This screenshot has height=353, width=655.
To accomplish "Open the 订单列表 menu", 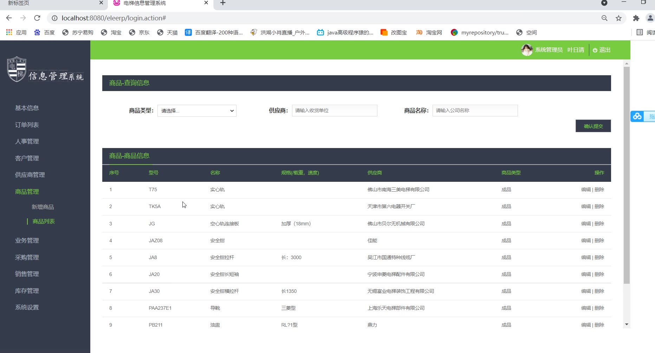I will click(x=27, y=125).
